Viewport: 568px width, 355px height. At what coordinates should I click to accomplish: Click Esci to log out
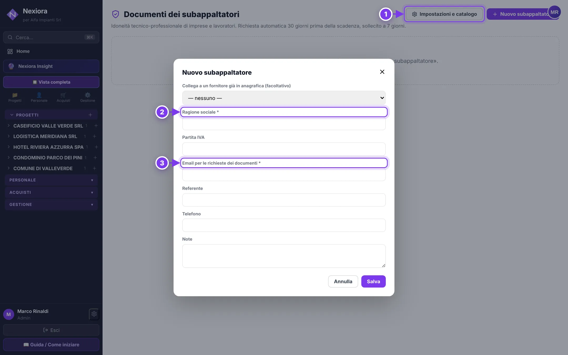[51, 330]
